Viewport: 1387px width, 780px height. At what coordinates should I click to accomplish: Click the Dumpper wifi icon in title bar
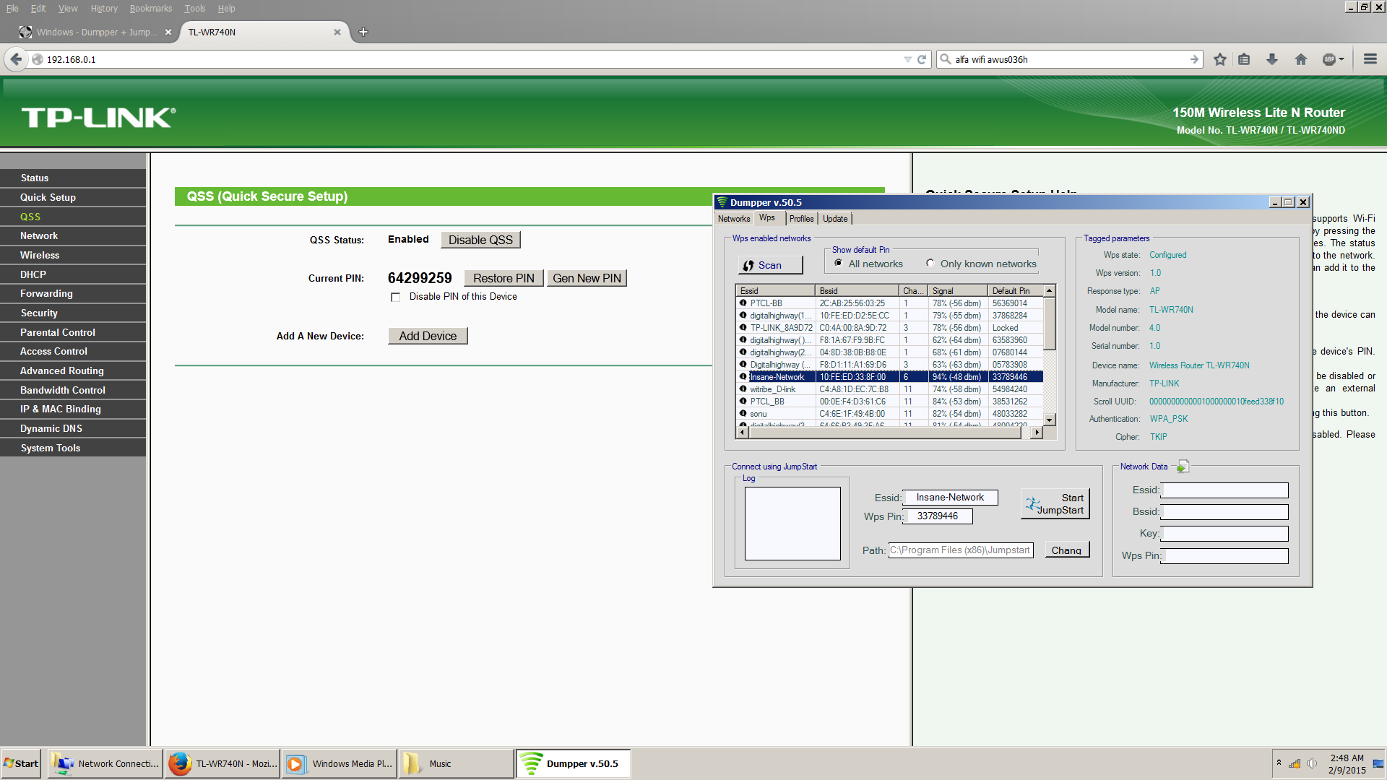722,202
